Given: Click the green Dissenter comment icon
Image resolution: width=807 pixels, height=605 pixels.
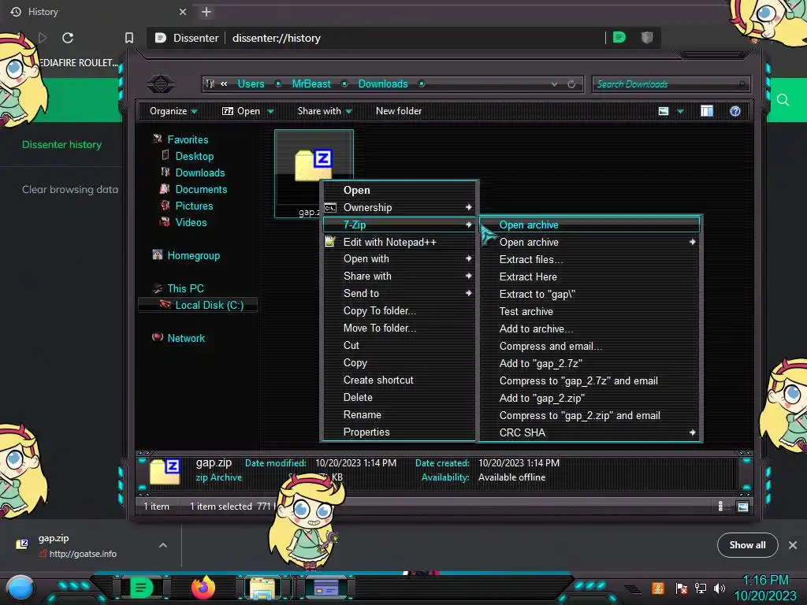Looking at the screenshot, I should [x=619, y=37].
